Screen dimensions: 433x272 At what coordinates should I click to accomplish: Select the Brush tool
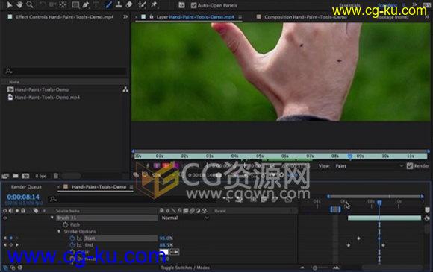point(108,4)
